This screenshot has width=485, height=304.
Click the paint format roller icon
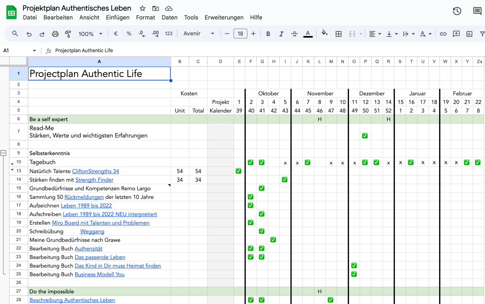[68, 34]
